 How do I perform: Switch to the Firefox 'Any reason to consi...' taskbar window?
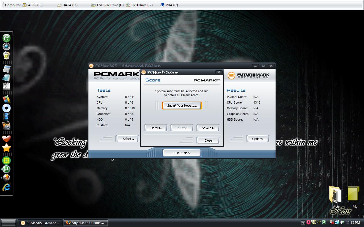pyautogui.click(x=86, y=223)
